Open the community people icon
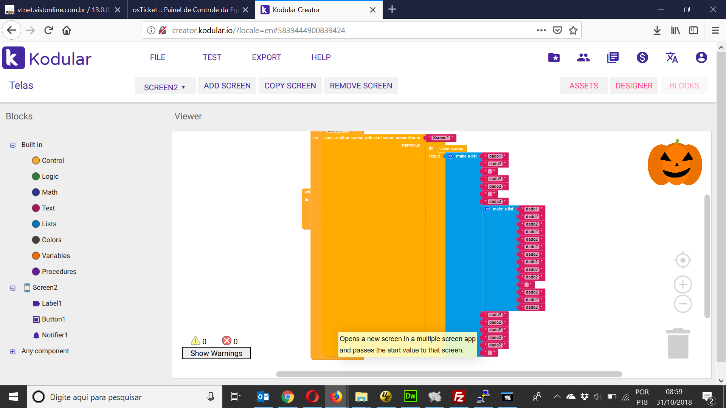The width and height of the screenshot is (726, 408). (583, 57)
